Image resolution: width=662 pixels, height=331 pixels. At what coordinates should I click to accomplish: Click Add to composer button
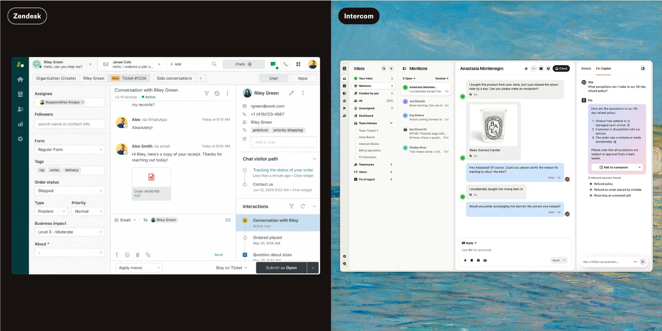point(613,167)
